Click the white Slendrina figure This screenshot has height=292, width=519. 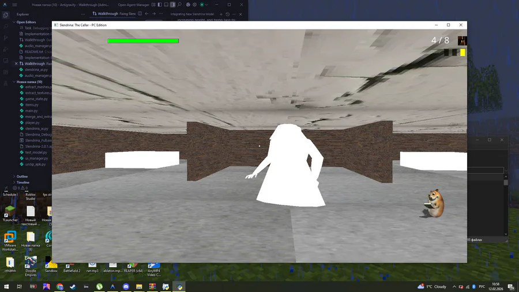(288, 166)
